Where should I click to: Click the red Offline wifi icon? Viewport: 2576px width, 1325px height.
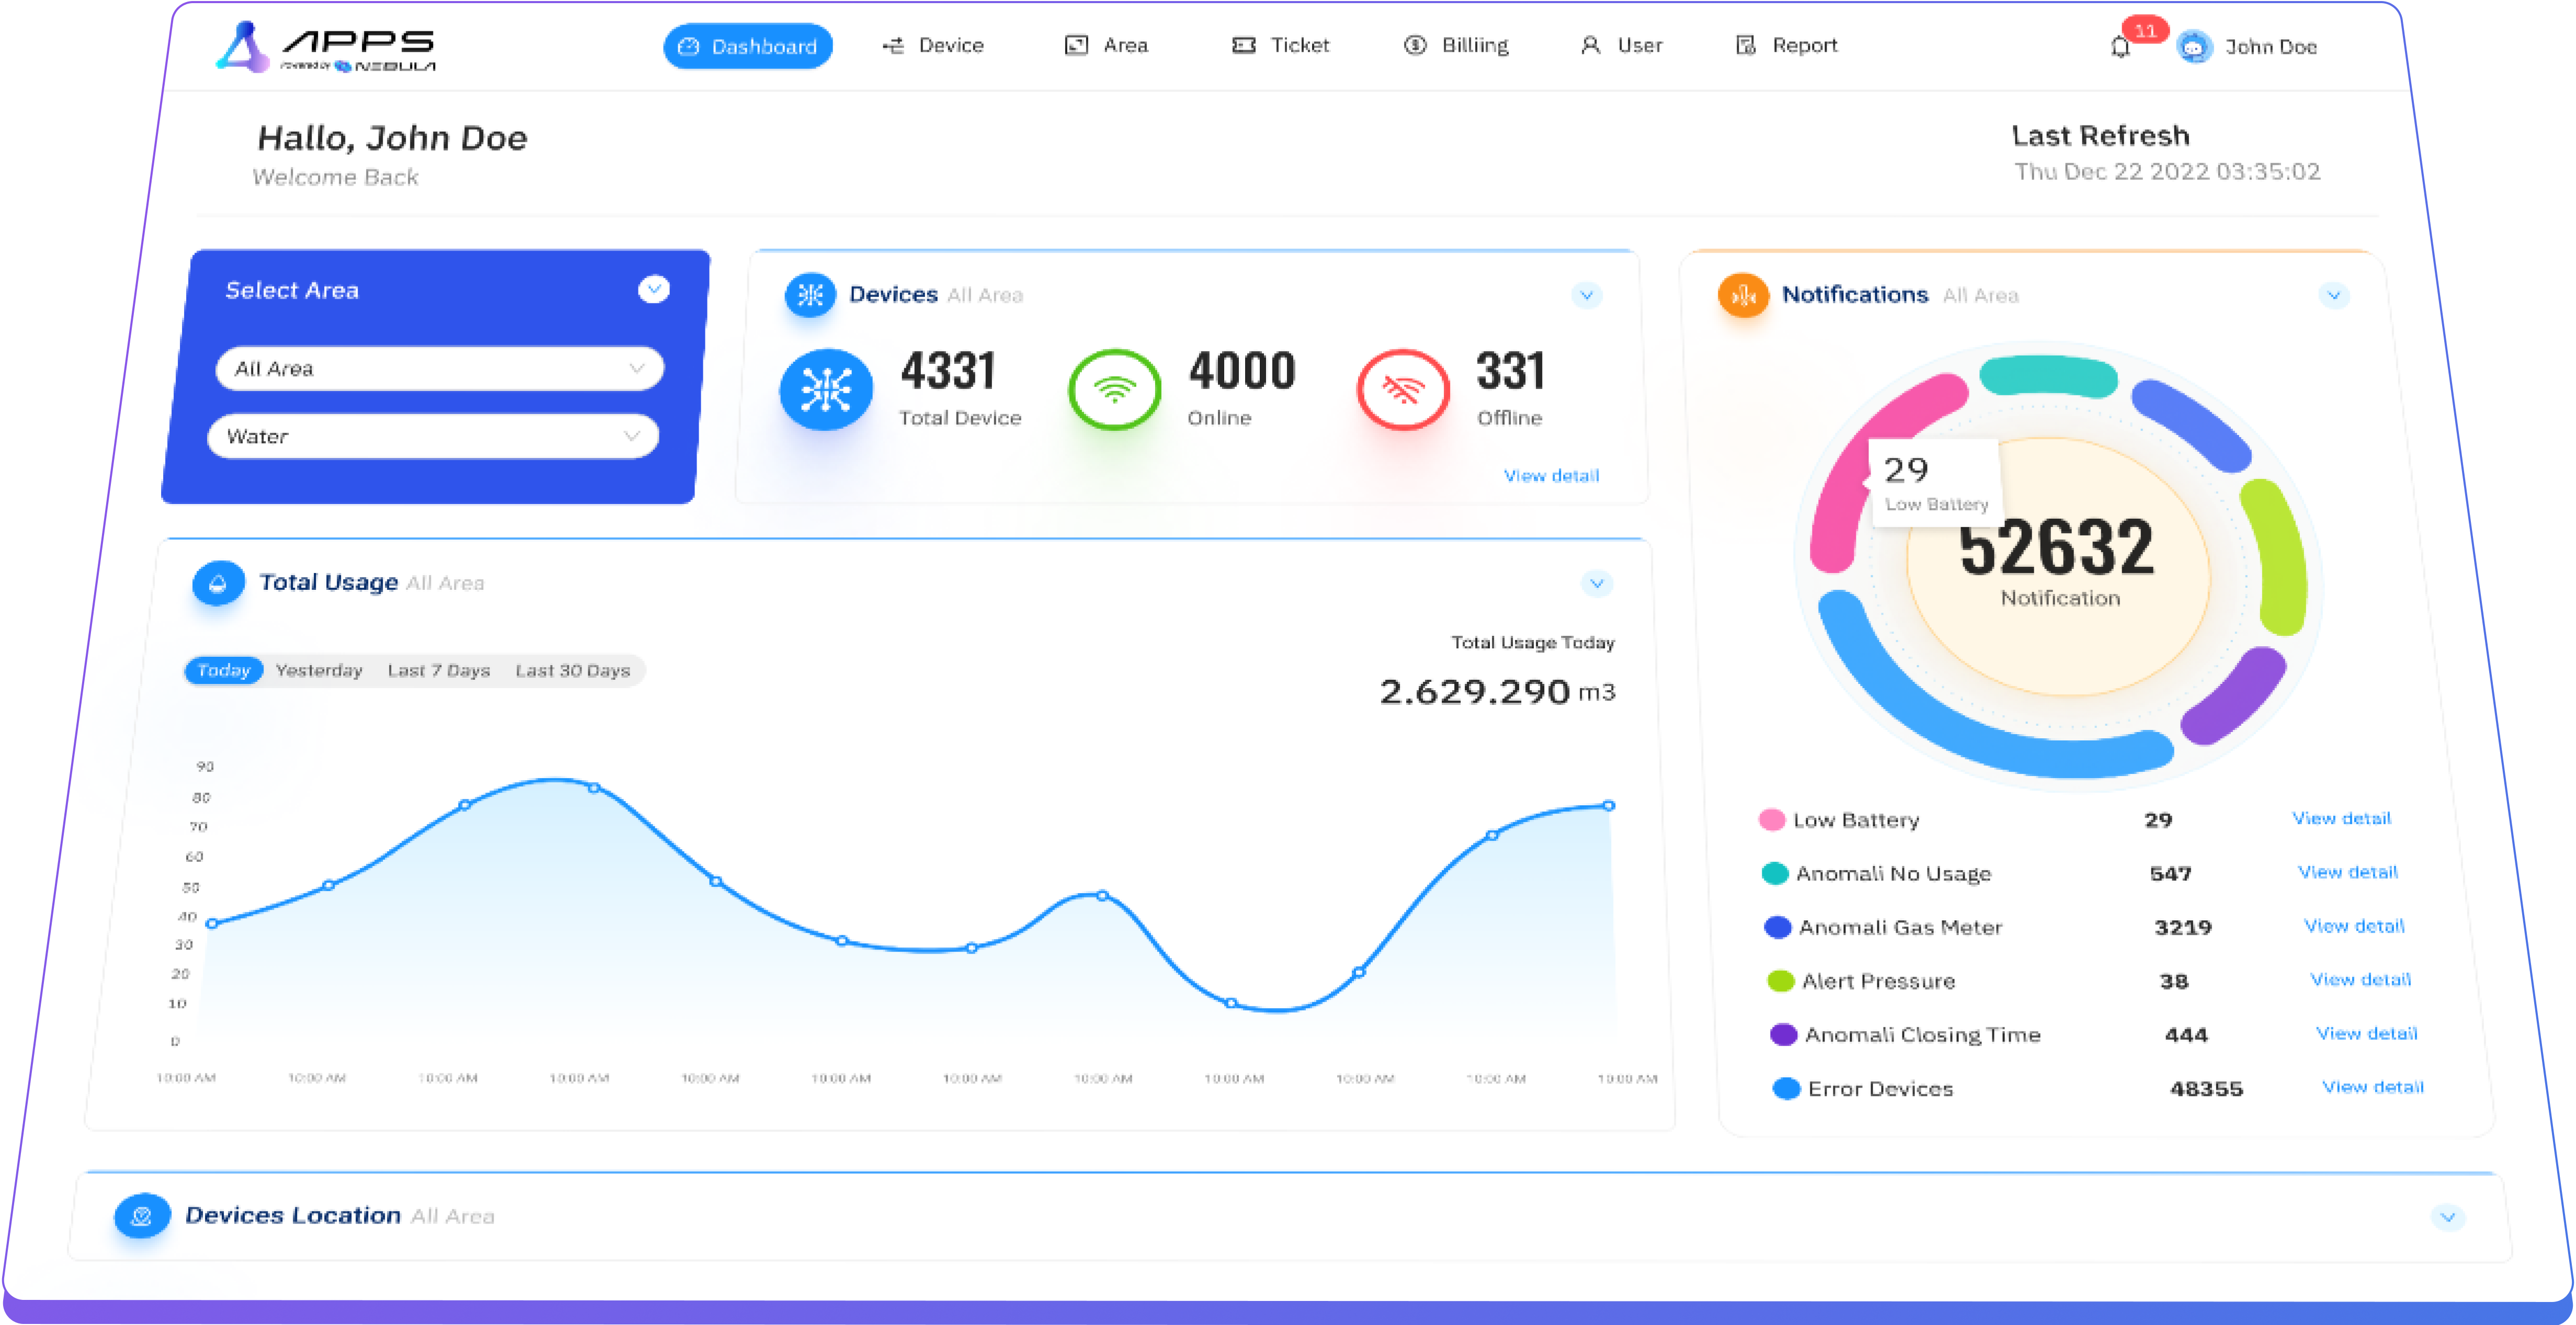pos(1403,389)
